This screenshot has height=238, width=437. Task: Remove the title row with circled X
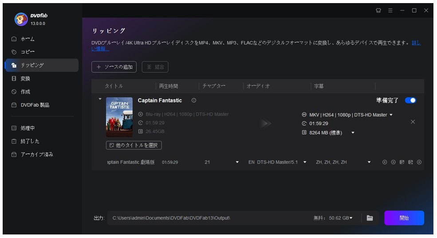(419, 162)
